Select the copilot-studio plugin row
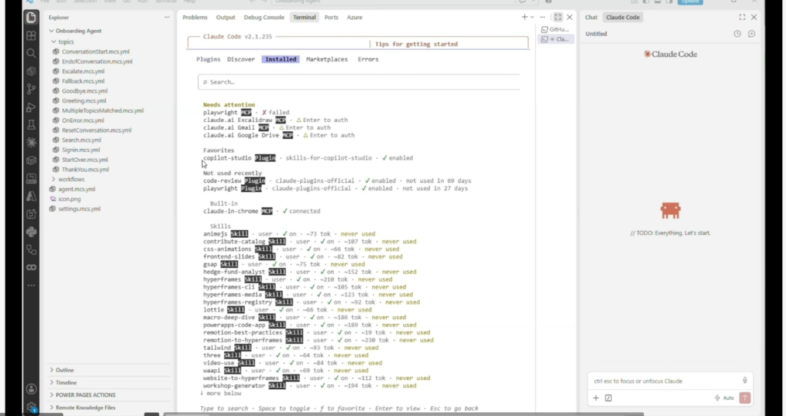Viewport: 786px width, 416px height. (x=309, y=158)
